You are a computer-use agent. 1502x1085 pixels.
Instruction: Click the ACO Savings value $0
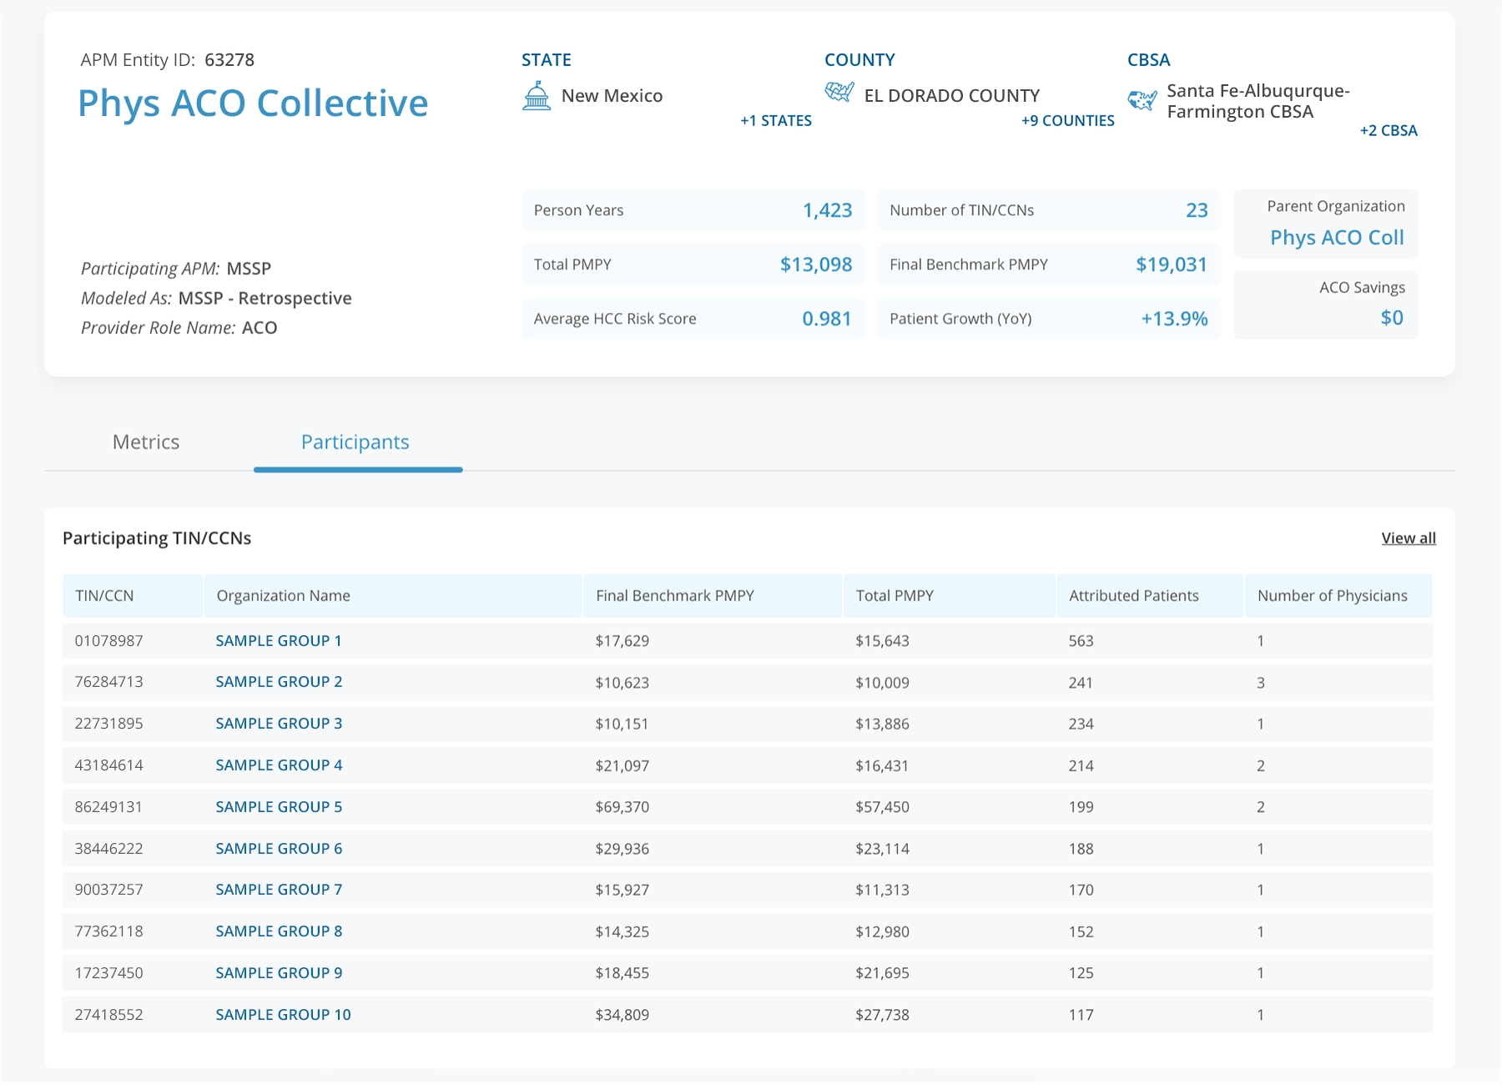point(1392,318)
